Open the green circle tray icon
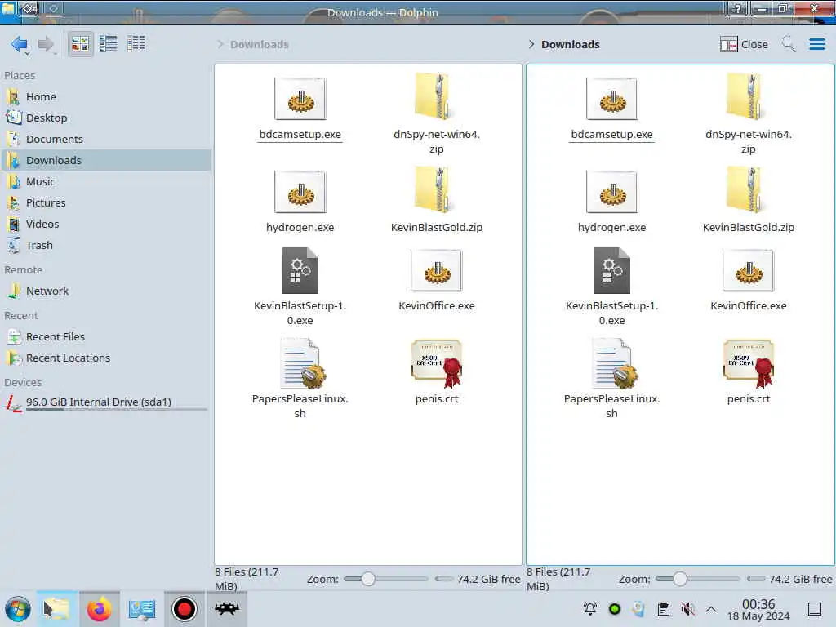Image resolution: width=836 pixels, height=627 pixels. (614, 609)
